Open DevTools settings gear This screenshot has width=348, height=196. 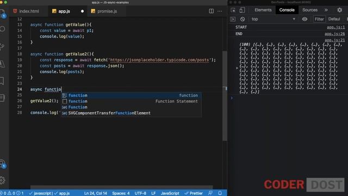[x=339, y=10]
